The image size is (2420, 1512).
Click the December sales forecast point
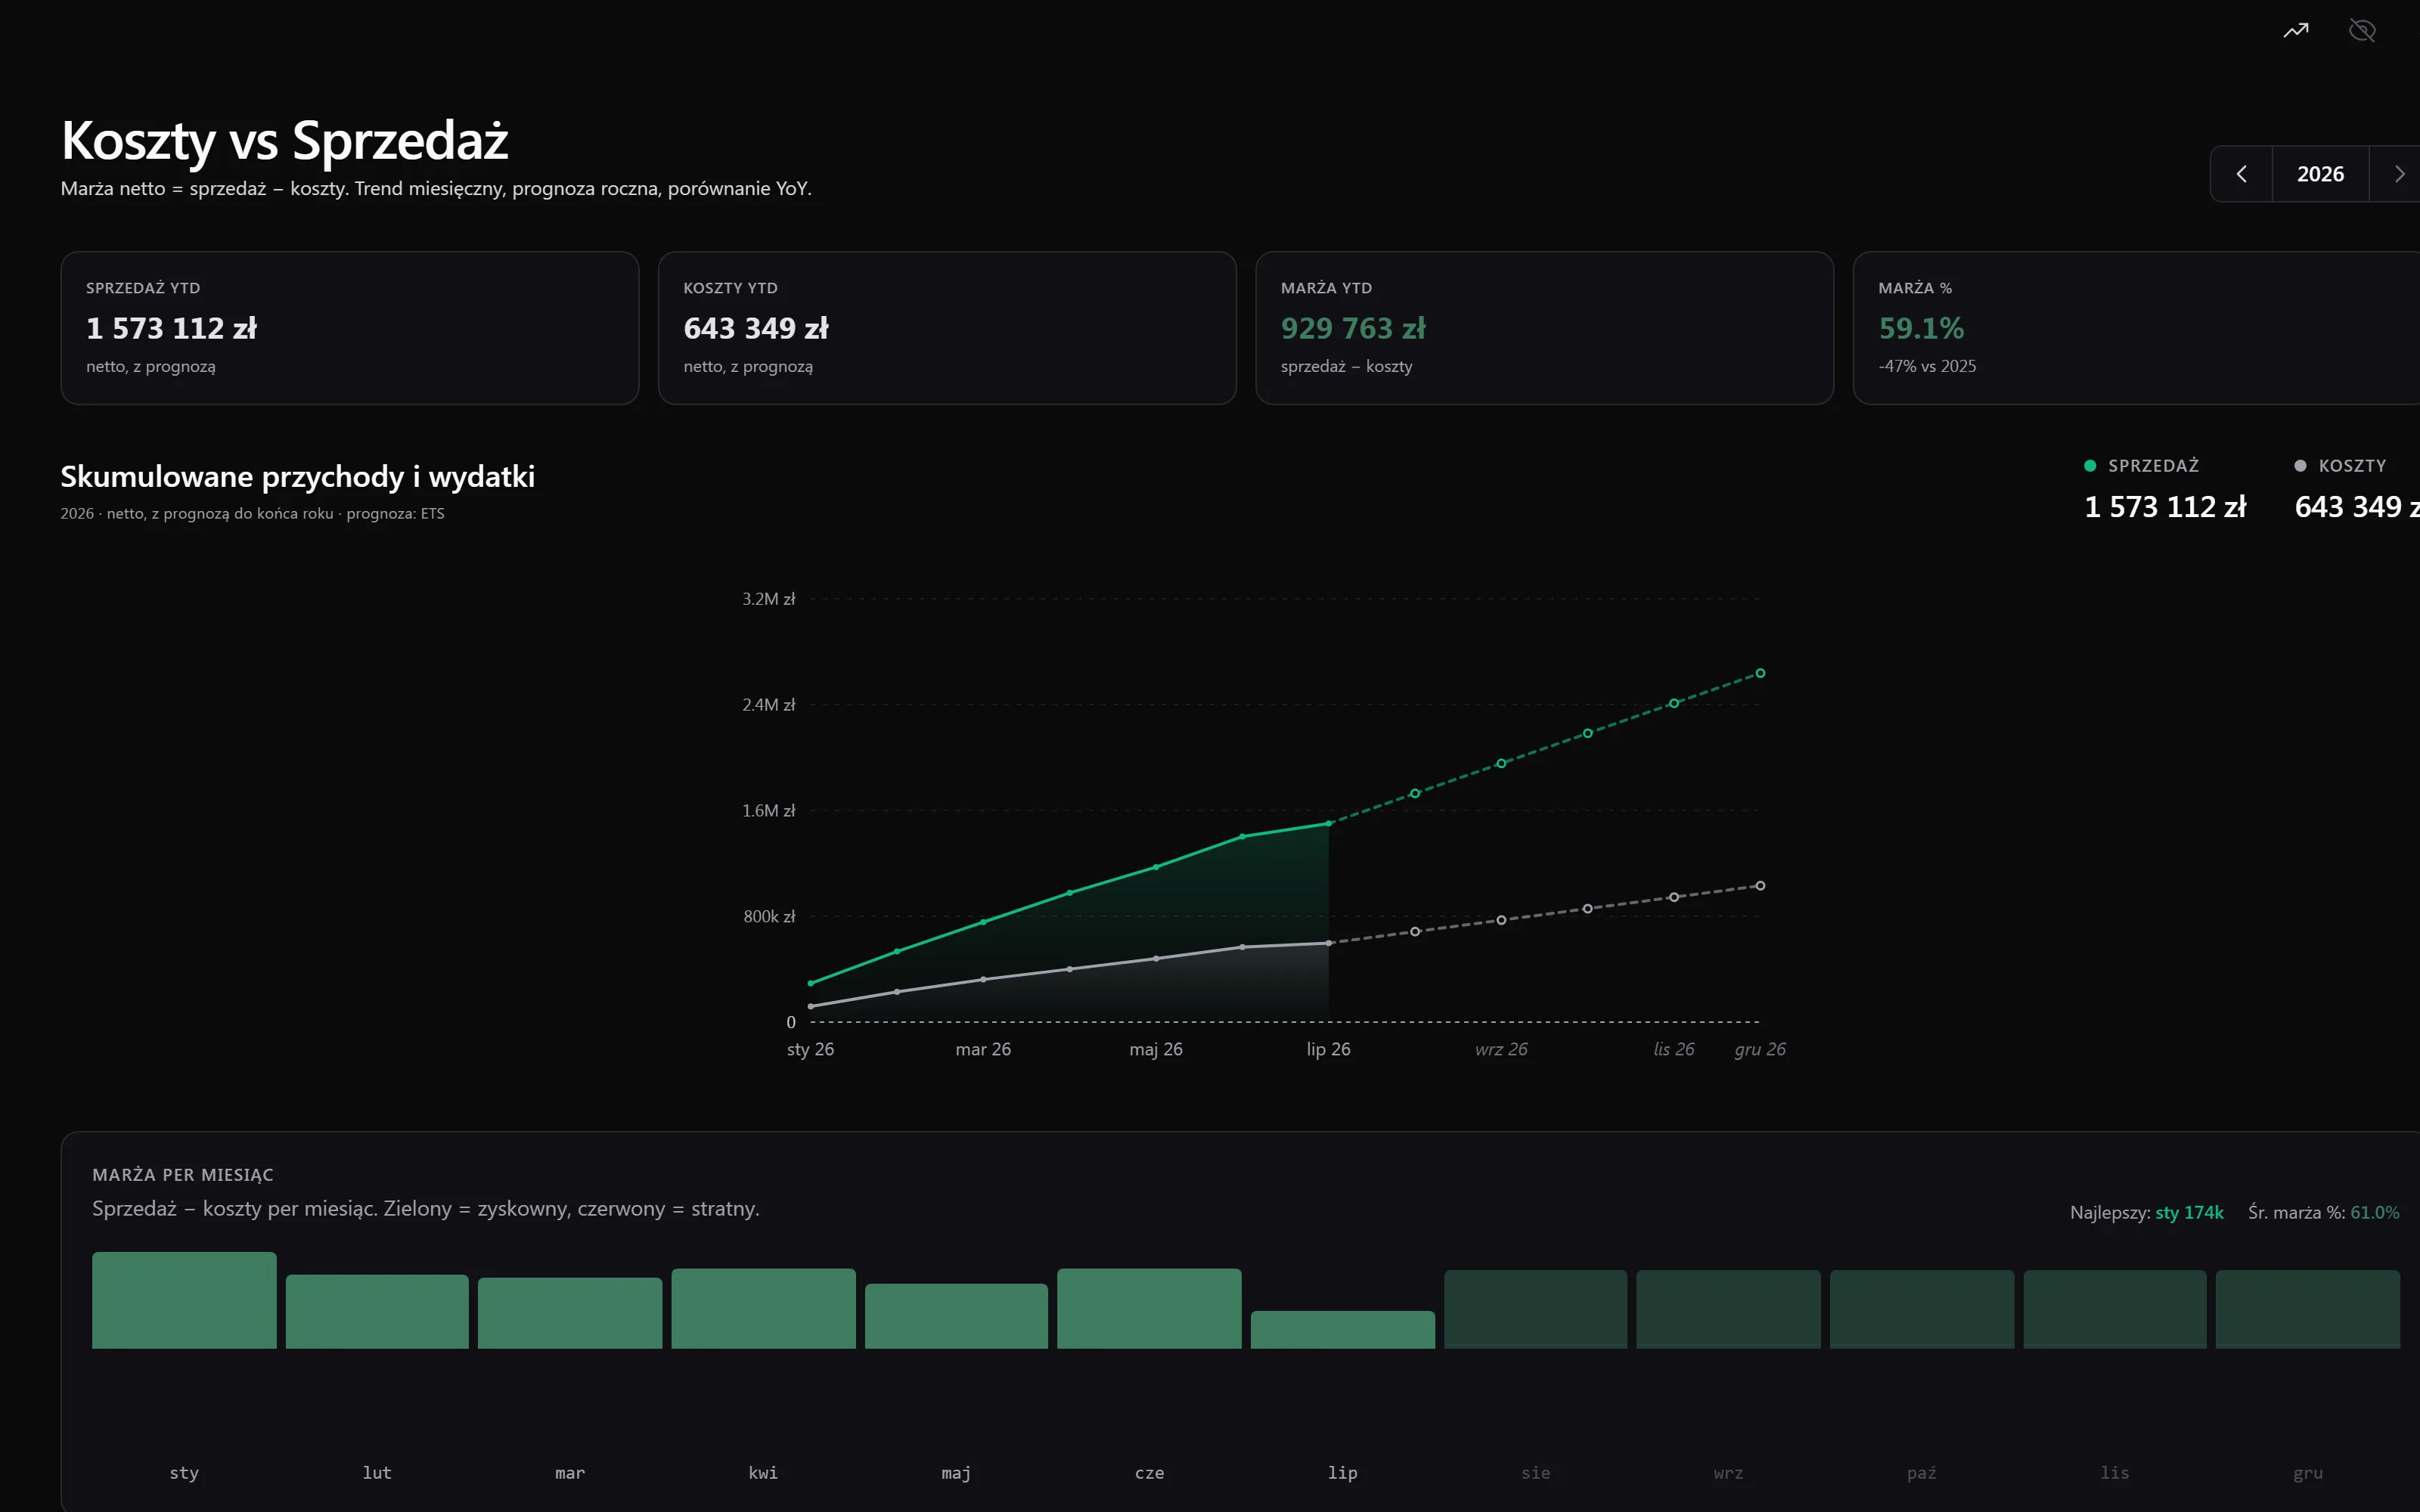1760,674
